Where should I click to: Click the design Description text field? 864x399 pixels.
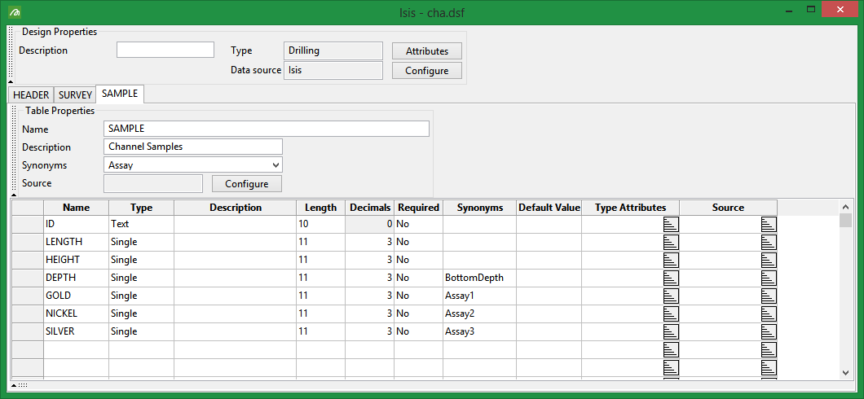click(x=165, y=50)
